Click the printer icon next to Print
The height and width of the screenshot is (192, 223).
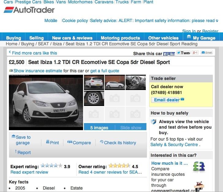click(48, 142)
